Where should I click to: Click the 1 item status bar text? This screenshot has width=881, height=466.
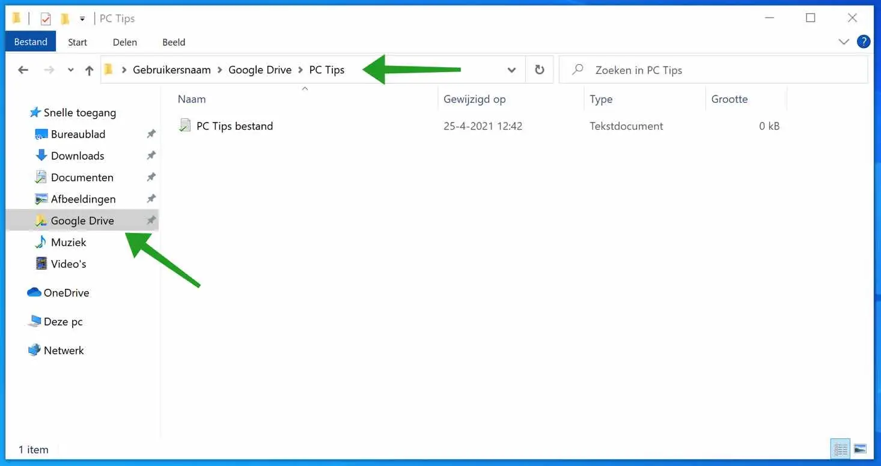[x=34, y=449]
